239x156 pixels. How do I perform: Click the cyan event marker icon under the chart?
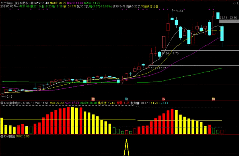tap(126, 99)
